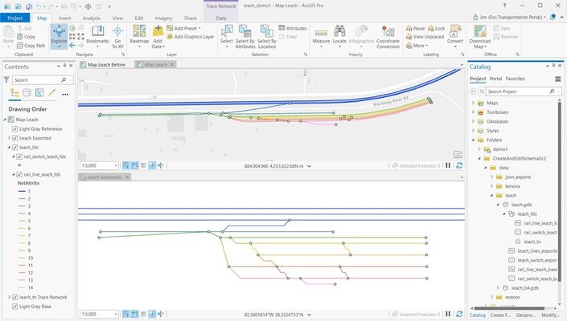Image resolution: width=567 pixels, height=321 pixels.
Task: Show List By Editing pencil
Action: tap(52, 93)
